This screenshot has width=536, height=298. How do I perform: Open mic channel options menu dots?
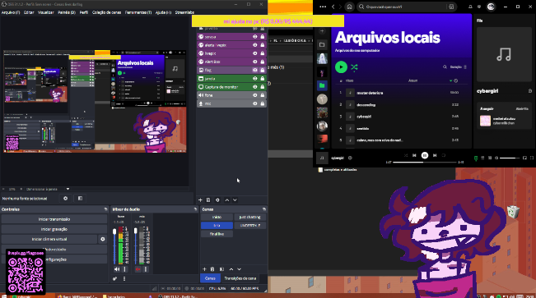coord(146,269)
